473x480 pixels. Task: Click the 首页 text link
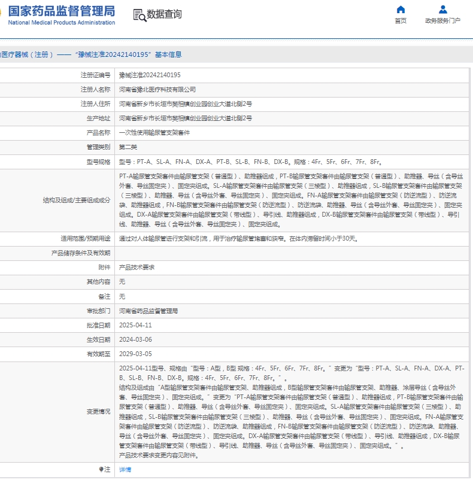click(401, 21)
